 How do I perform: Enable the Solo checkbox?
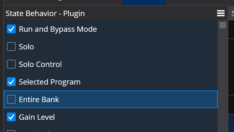(11, 47)
